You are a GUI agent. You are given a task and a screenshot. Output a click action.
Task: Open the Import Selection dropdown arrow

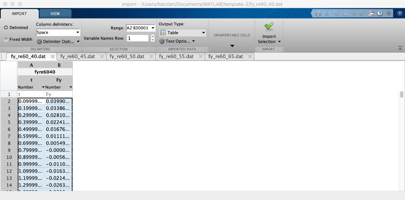coord(279,42)
